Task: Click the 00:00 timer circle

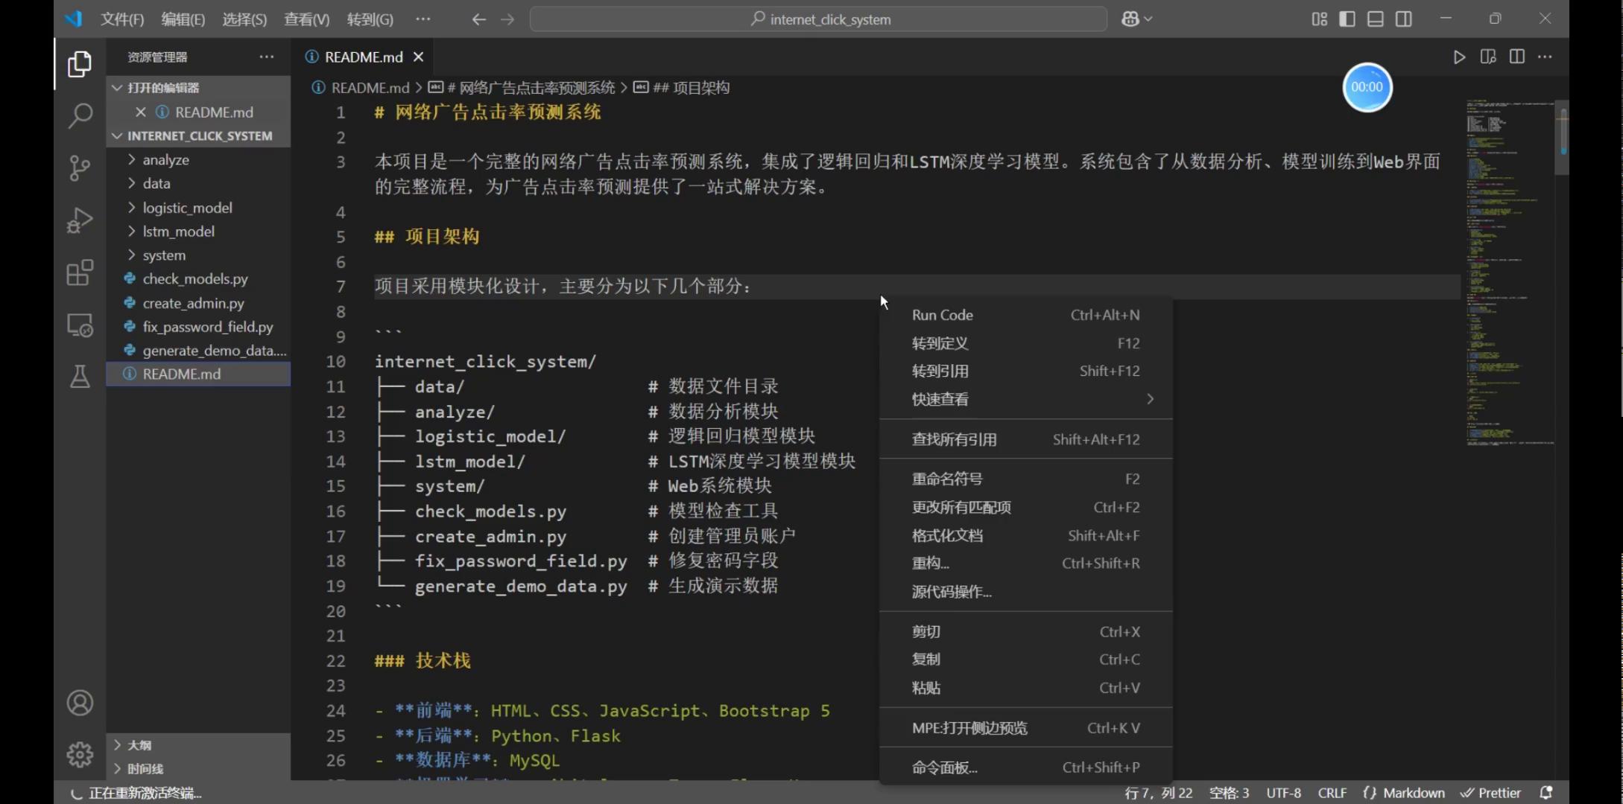Action: (1367, 87)
